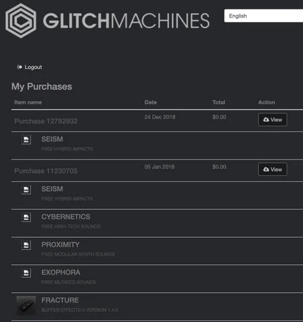Click 'FREE HIGH-TECH SOUNDS' subtitle
The height and width of the screenshot is (322, 303).
click(x=71, y=226)
